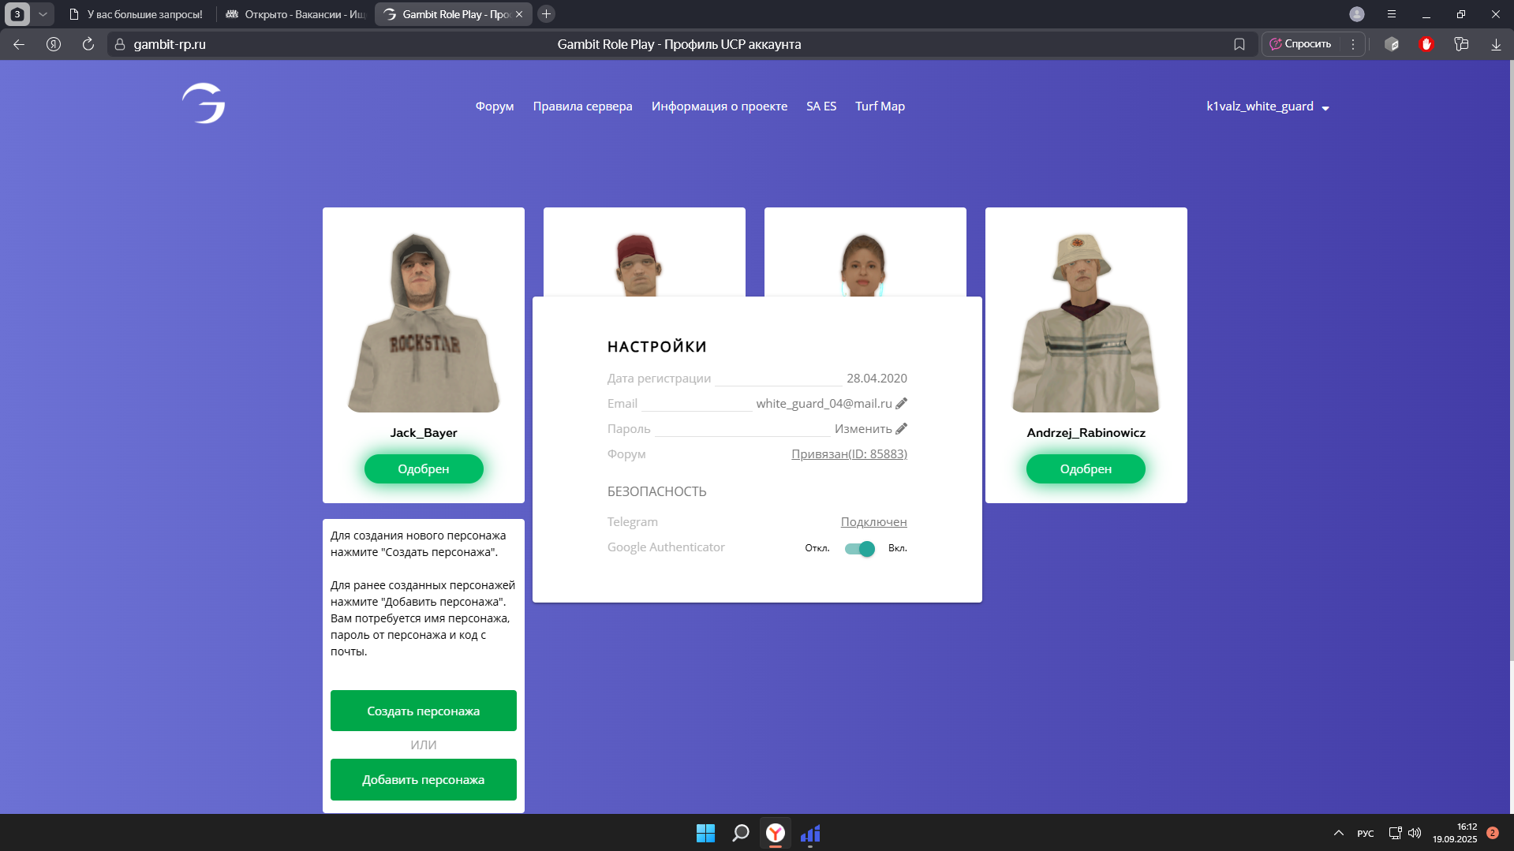Screen dimensions: 1514x851
Task: Click Одобрен button under Jack_Bayer
Action: (424, 468)
